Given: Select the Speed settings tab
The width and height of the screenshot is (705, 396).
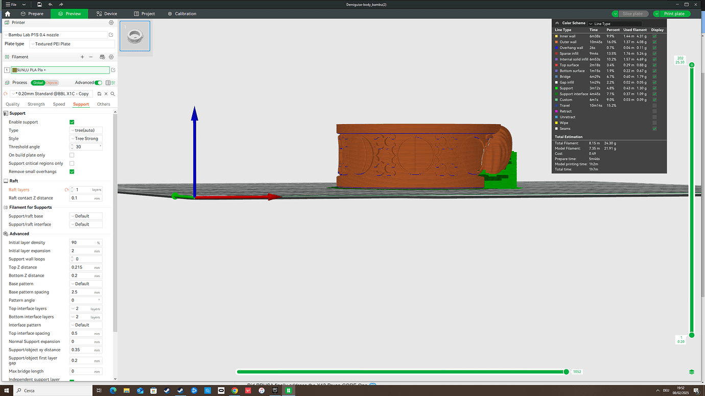Looking at the screenshot, I should tap(59, 104).
